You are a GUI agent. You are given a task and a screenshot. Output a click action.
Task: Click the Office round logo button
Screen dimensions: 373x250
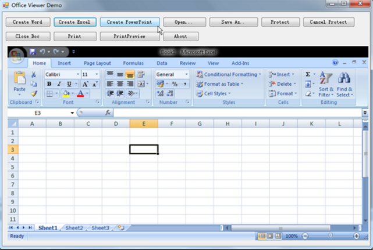point(16,56)
